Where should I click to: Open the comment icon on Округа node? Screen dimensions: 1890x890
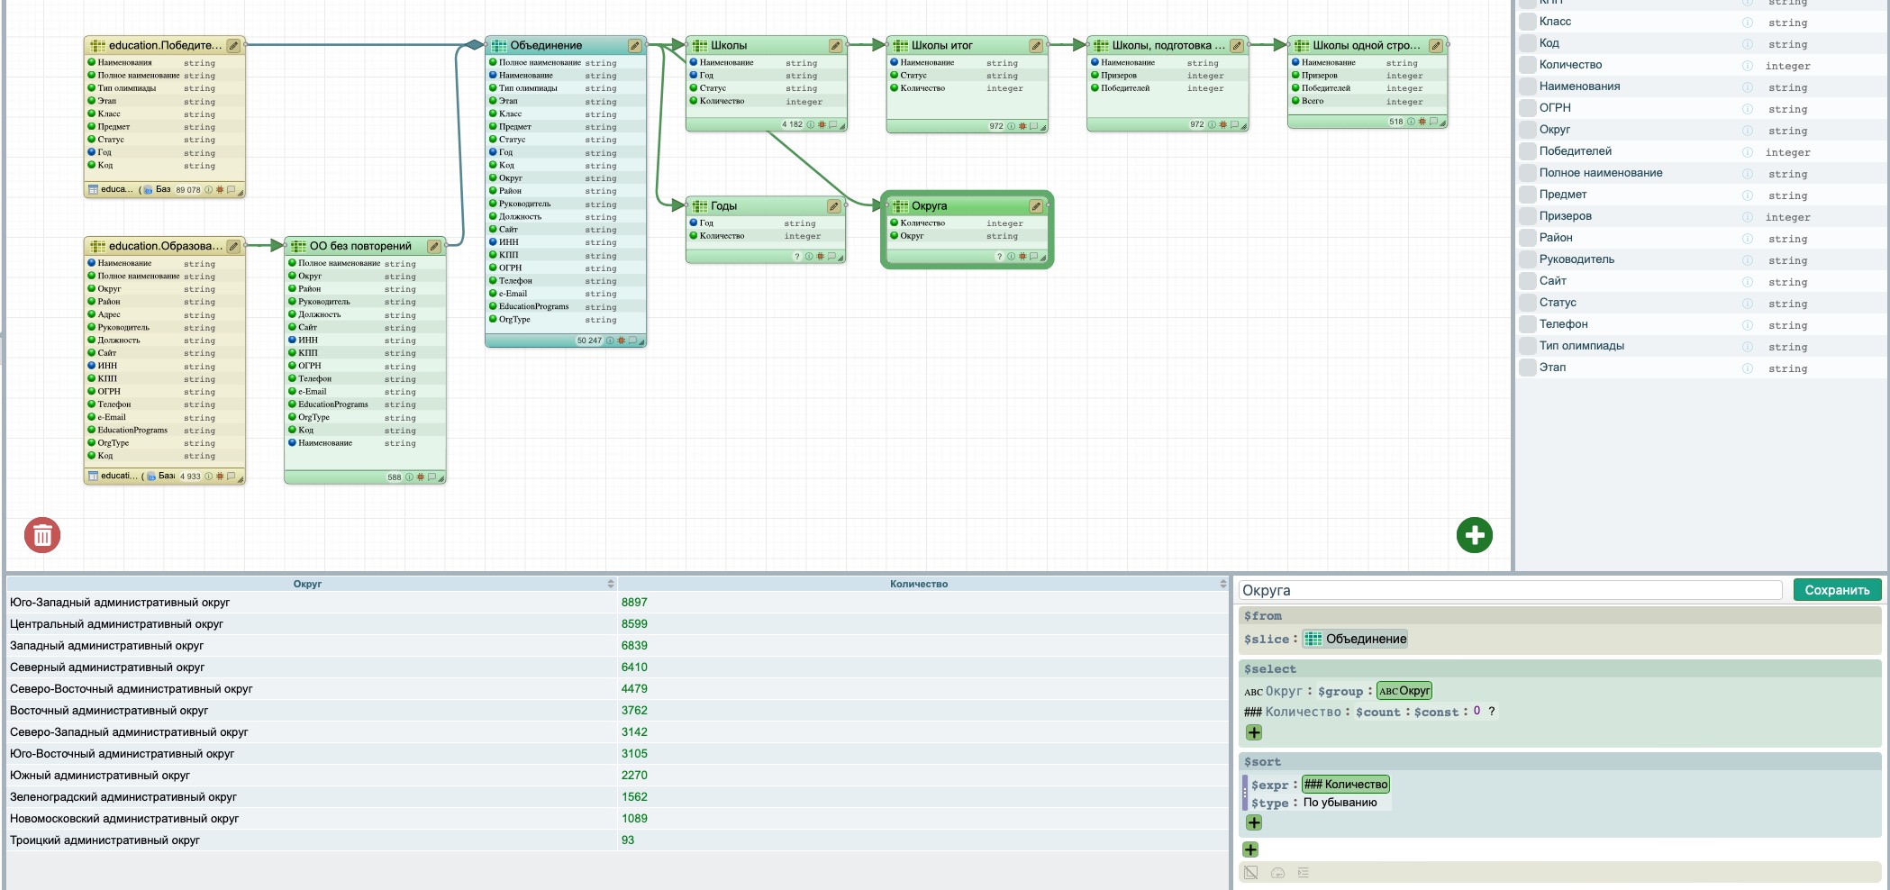coord(1033,257)
